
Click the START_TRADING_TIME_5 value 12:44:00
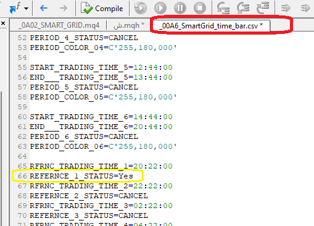point(153,67)
